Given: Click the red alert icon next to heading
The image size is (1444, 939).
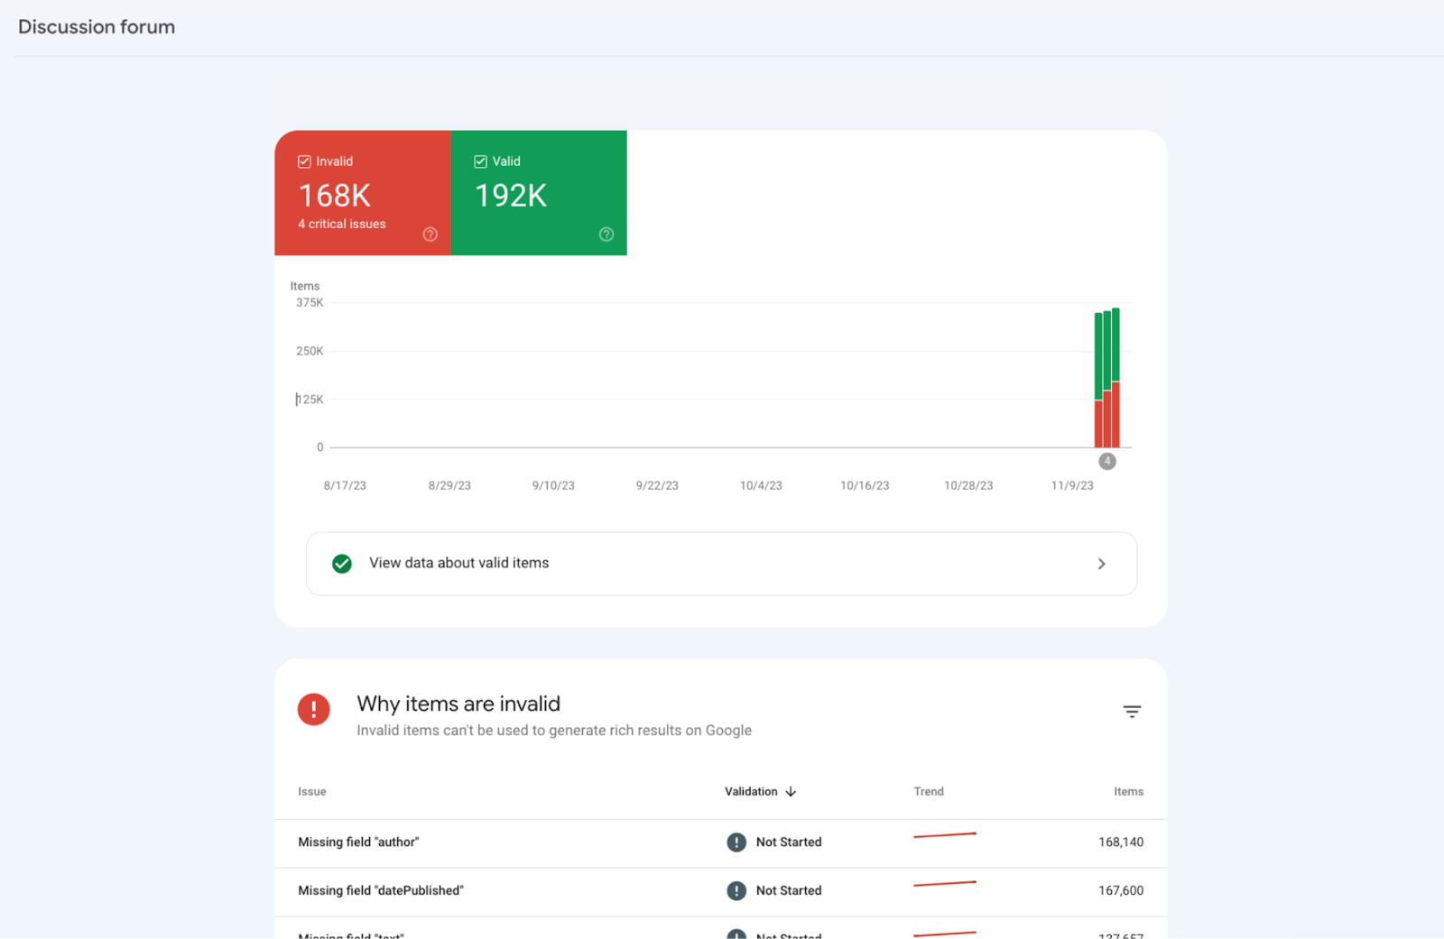Looking at the screenshot, I should 313,709.
